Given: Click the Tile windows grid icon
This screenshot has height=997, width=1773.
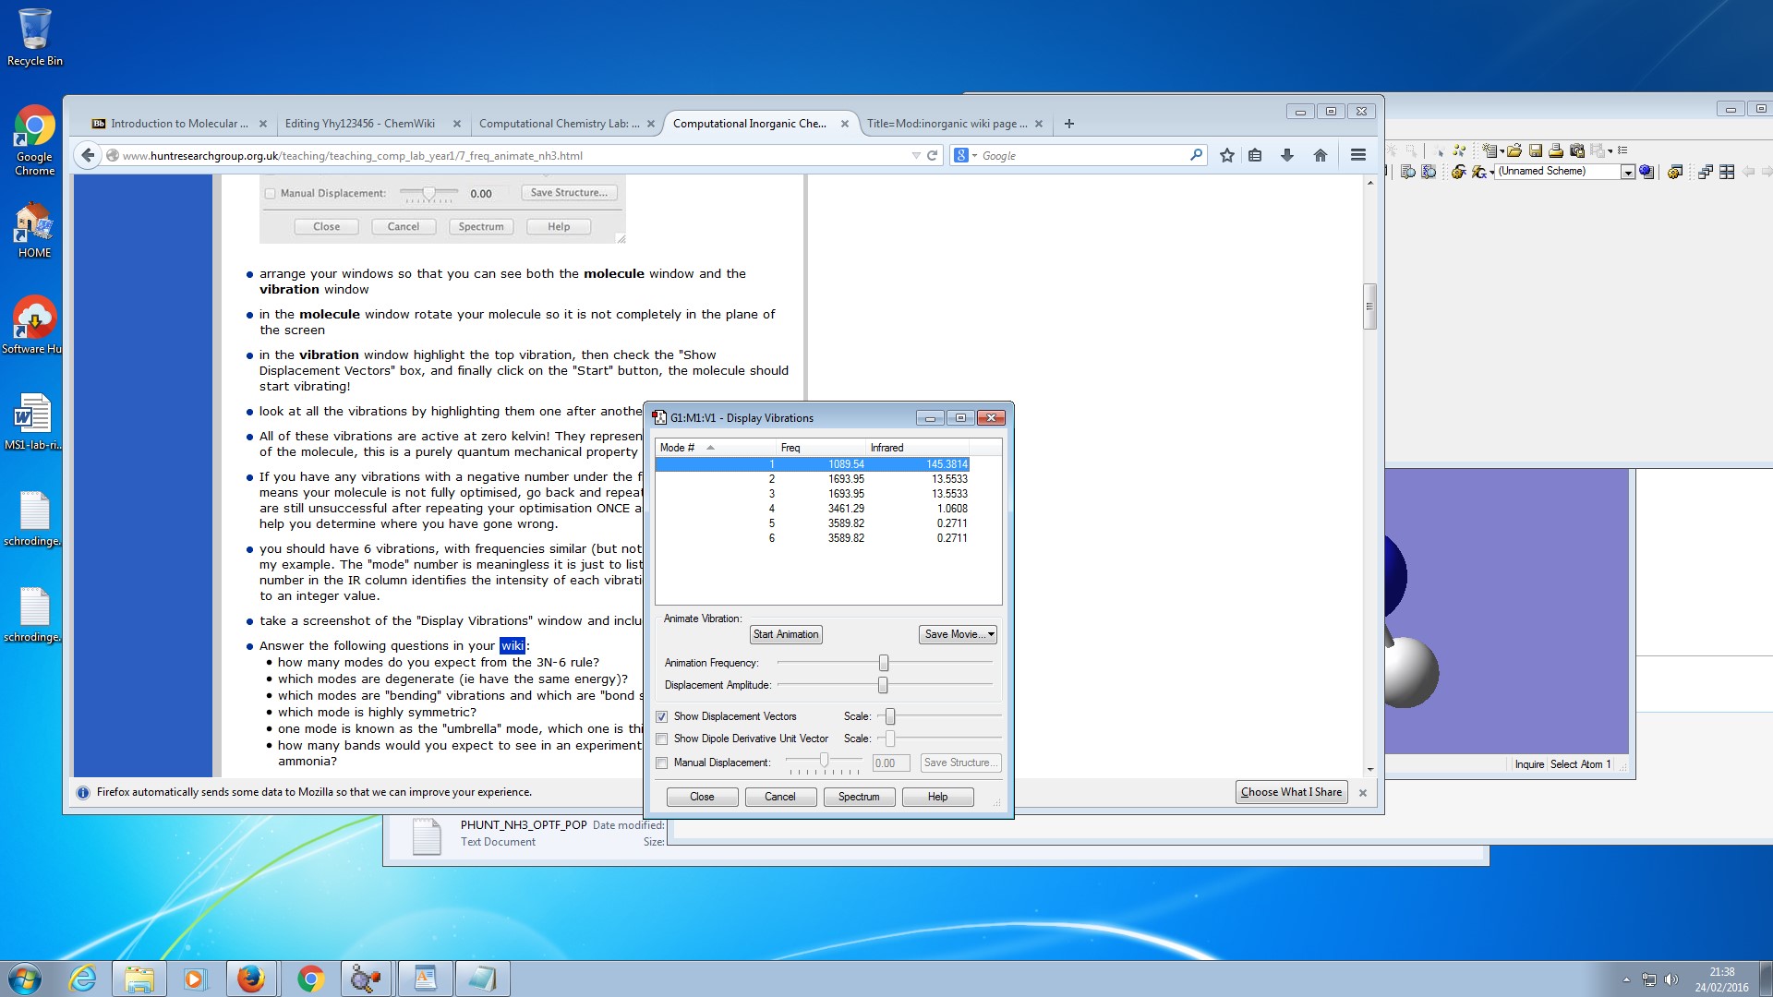Looking at the screenshot, I should [x=1727, y=172].
